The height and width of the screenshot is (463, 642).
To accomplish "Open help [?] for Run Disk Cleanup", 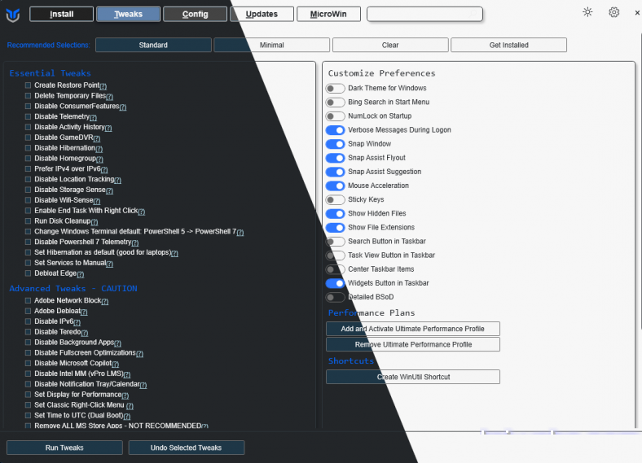I will tap(95, 221).
